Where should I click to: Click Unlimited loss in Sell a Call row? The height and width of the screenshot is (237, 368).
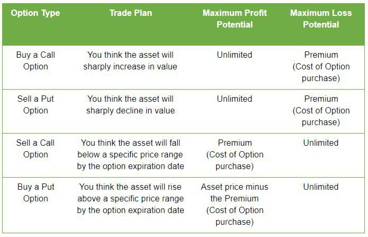click(x=321, y=143)
